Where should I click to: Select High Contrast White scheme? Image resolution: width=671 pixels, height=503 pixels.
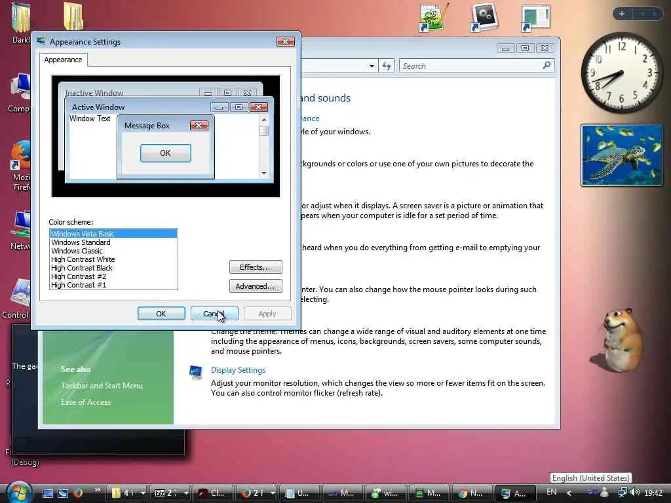(x=113, y=259)
